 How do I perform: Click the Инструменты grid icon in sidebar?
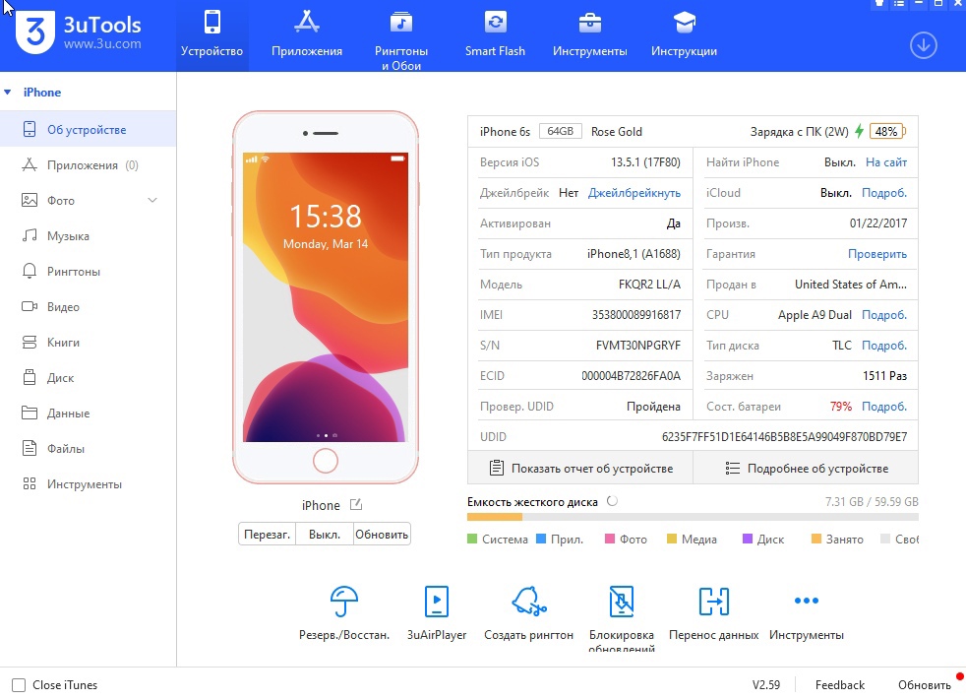[29, 484]
